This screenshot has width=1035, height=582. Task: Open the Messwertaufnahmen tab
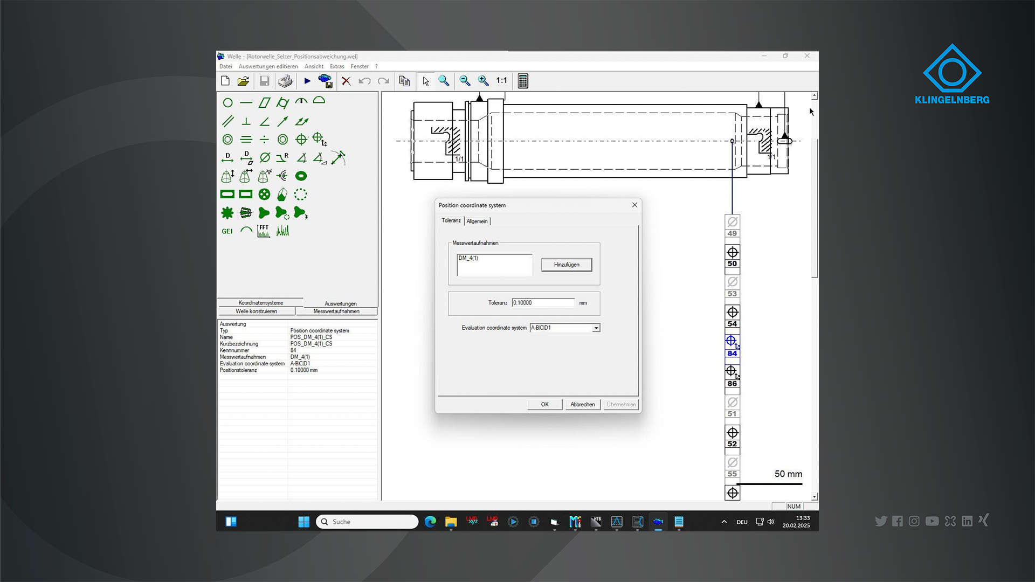pos(336,311)
